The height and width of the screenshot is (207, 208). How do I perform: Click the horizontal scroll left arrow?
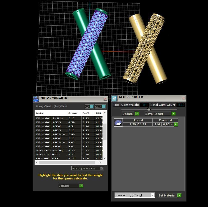click(37, 162)
